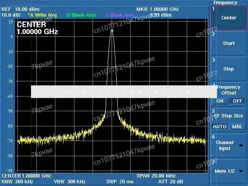Viewport: 248px width, 186px height.
Task: Click the ATT 20 dB readout
Action: [170, 182]
